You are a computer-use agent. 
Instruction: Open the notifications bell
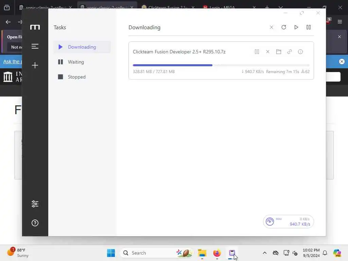pyautogui.click(x=325, y=253)
